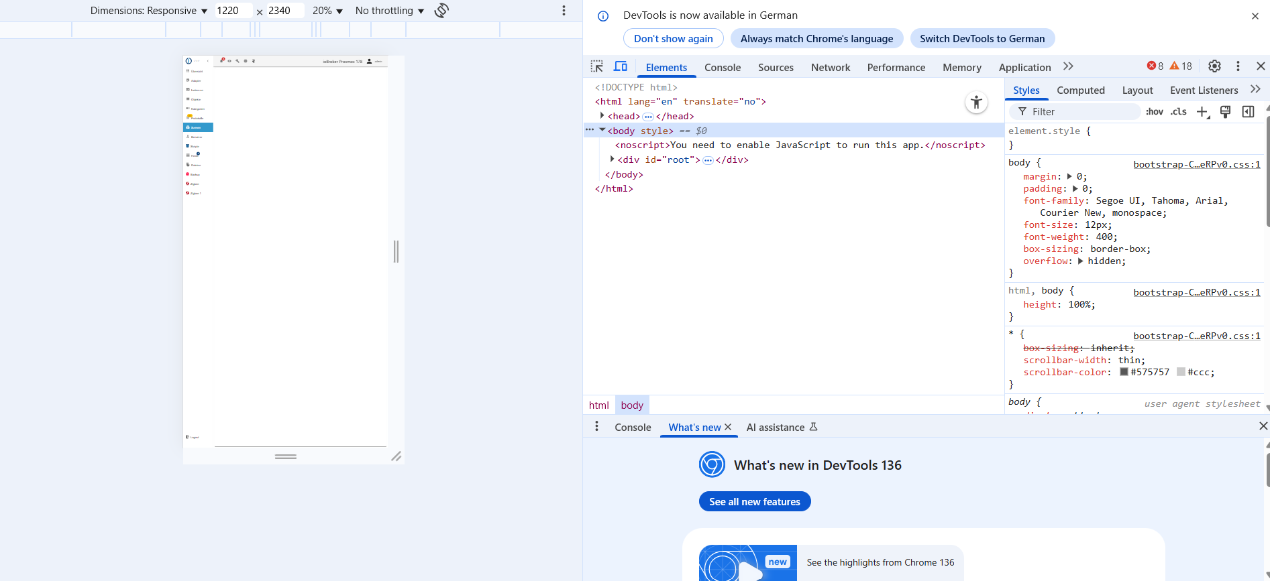Image resolution: width=1270 pixels, height=581 pixels.
Task: Open the accessibility tree view icon
Action: (x=976, y=103)
